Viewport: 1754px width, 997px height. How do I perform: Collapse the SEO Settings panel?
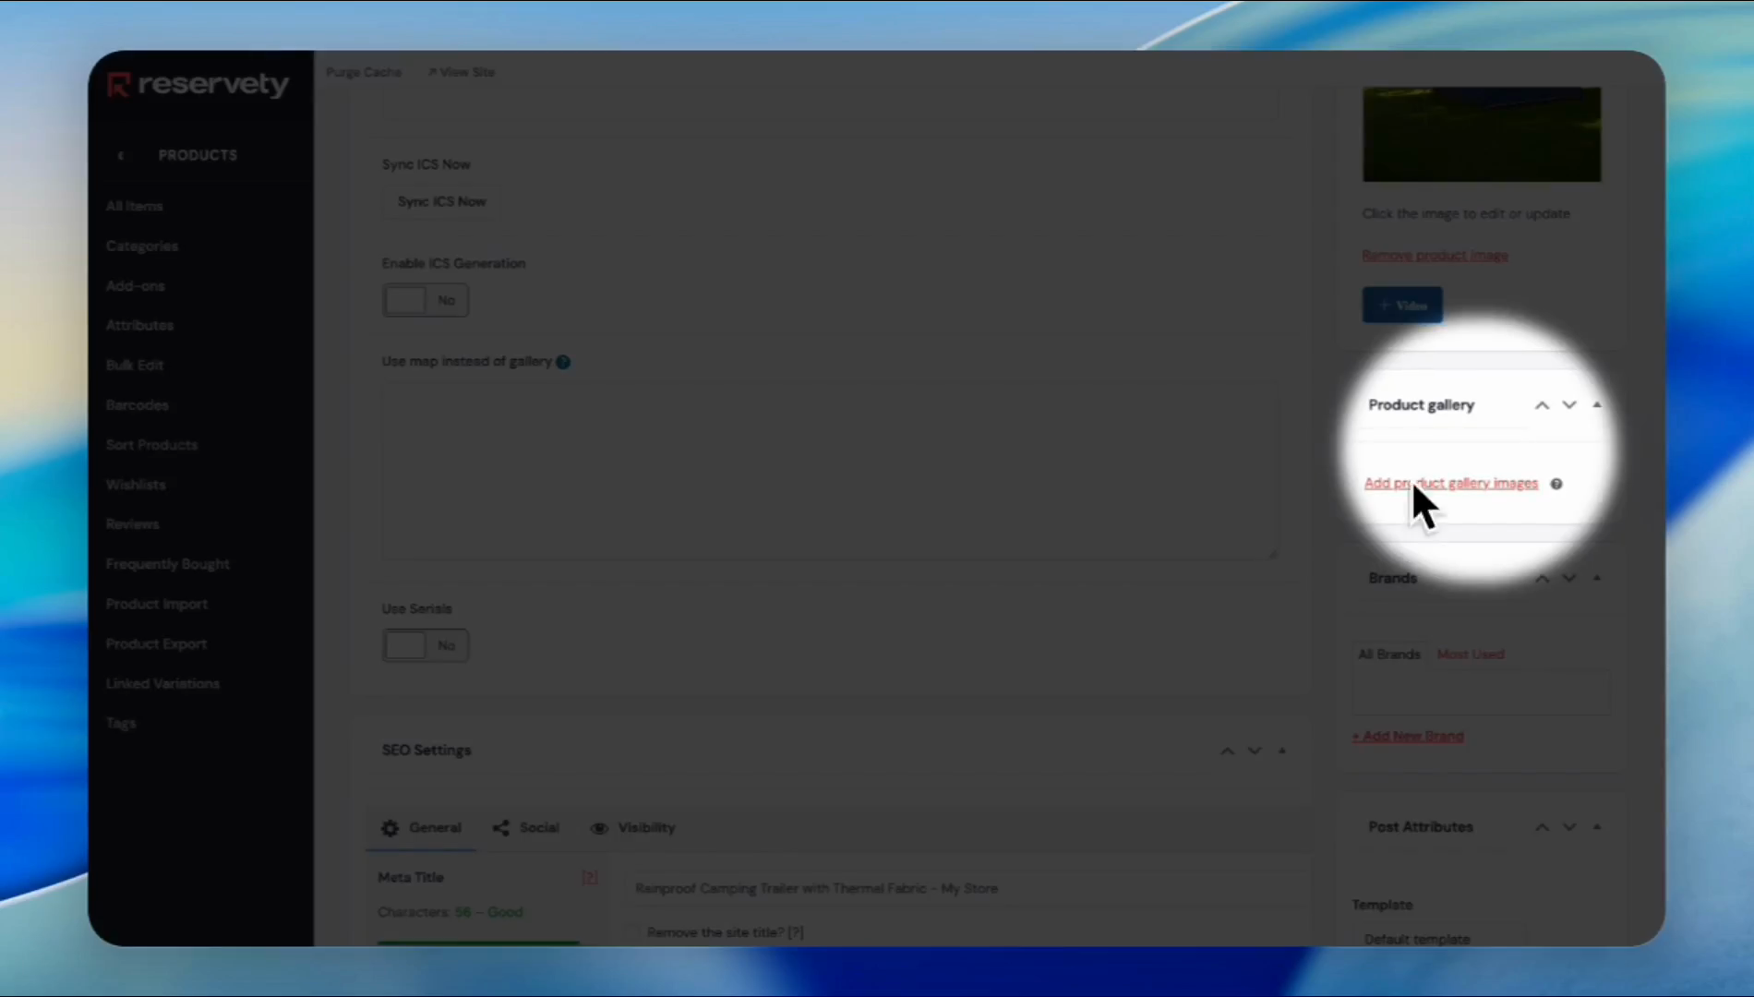pos(1281,751)
